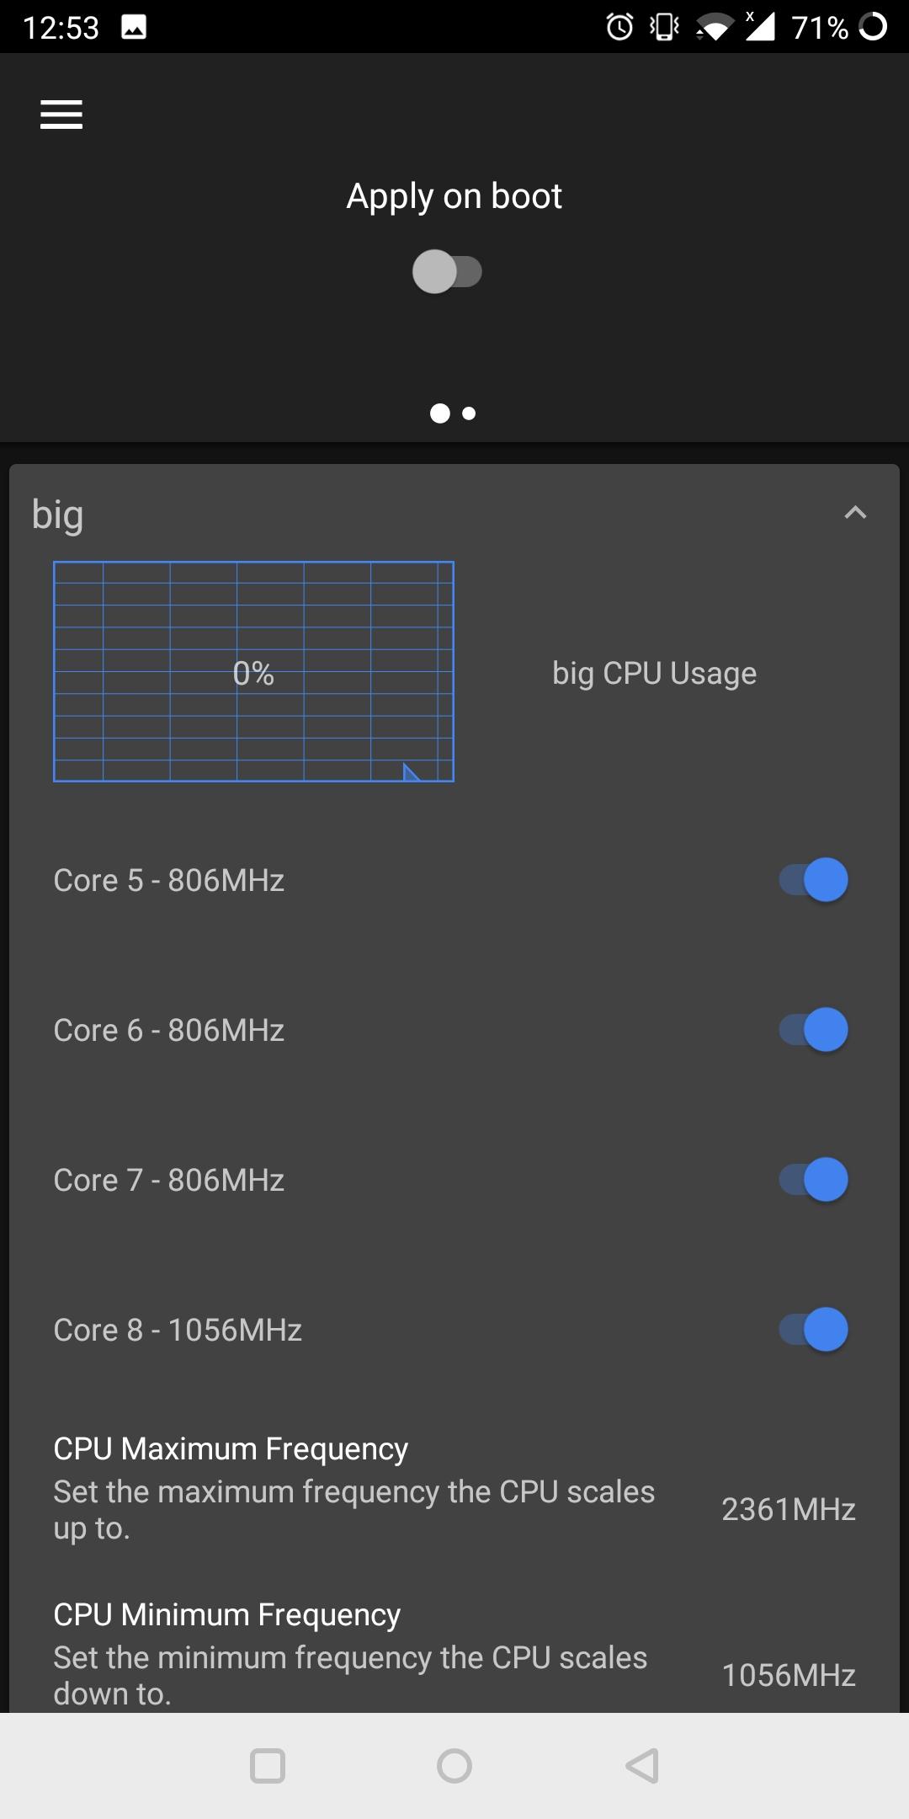Turn off Core 5 toggle
The height and width of the screenshot is (1819, 909).
coord(813,880)
